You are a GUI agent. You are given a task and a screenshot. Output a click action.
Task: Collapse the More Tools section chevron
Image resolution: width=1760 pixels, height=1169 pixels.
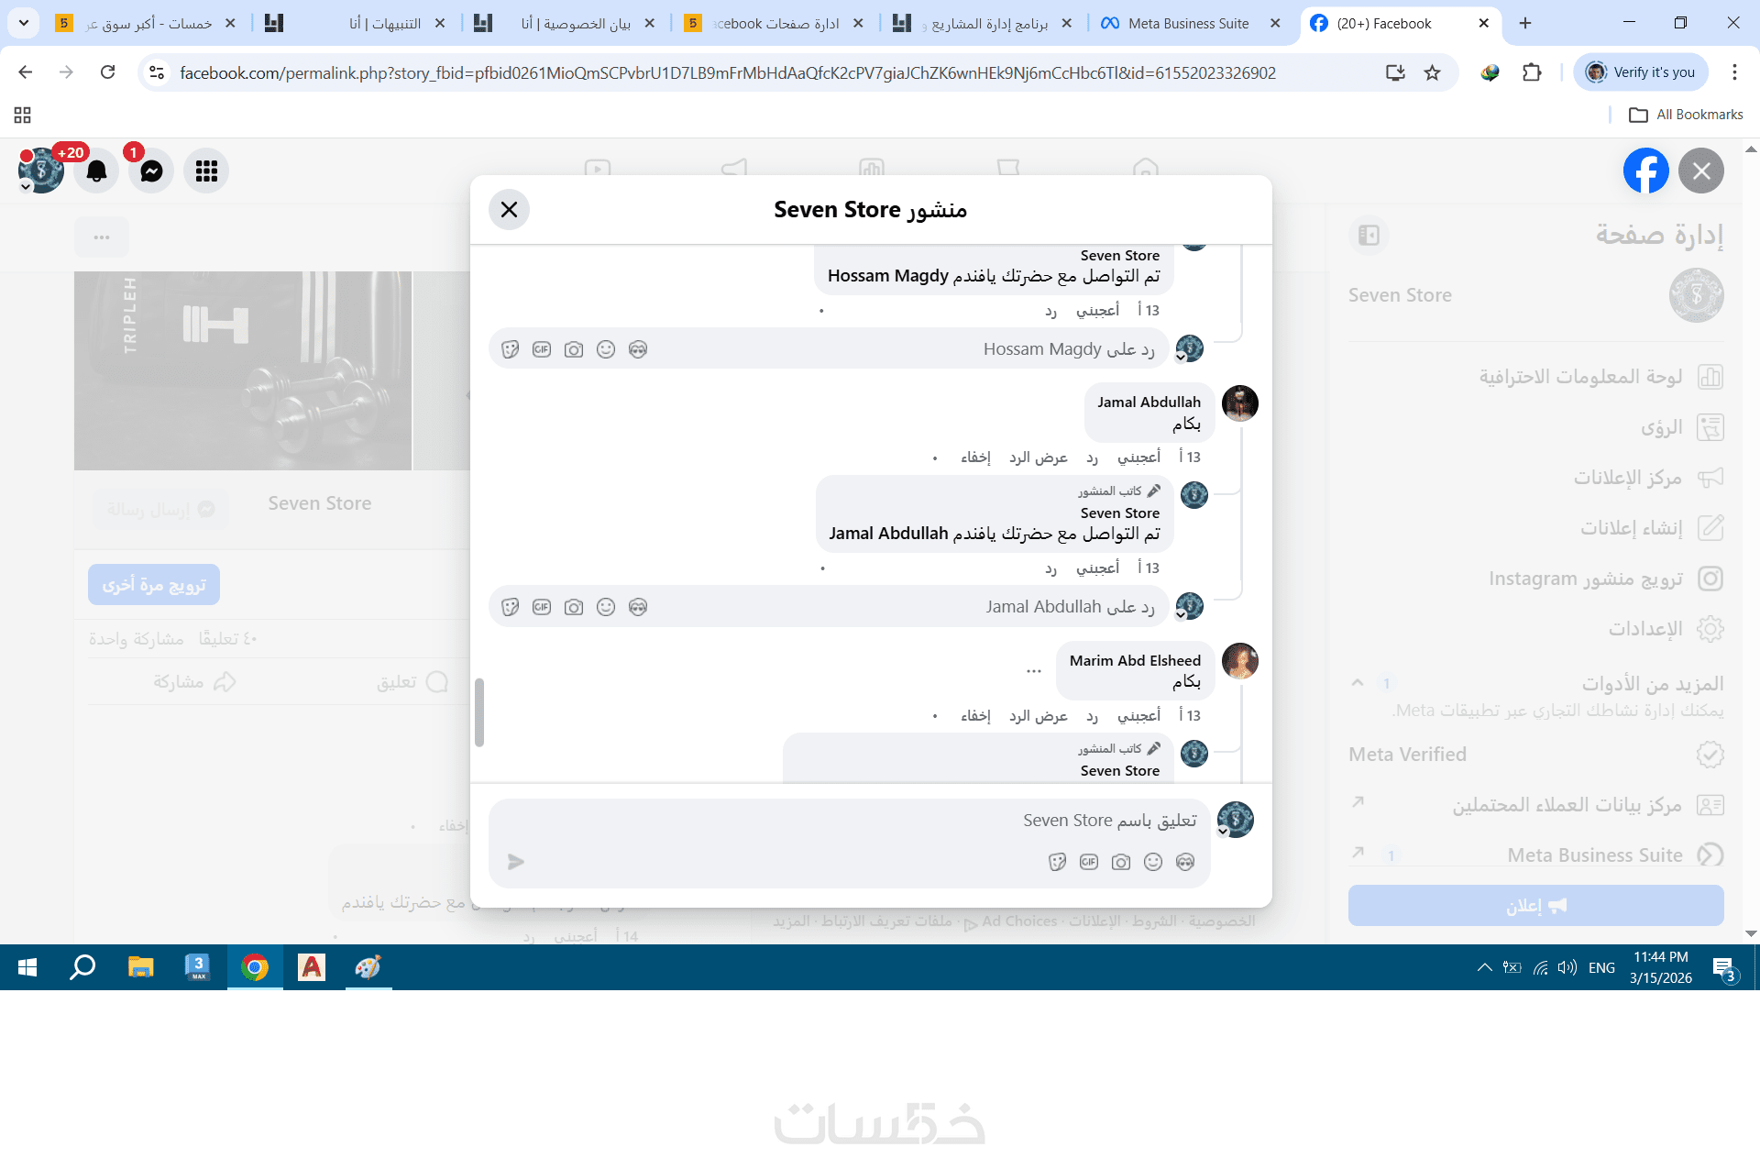pos(1358,683)
